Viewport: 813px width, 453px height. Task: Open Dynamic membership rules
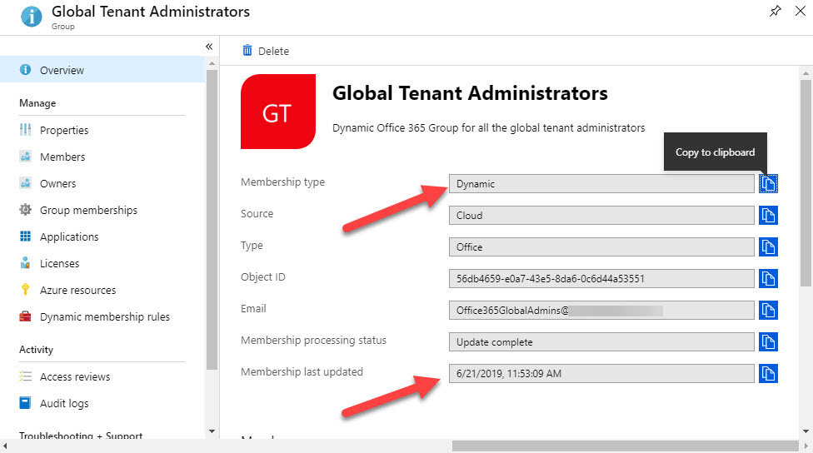(104, 317)
